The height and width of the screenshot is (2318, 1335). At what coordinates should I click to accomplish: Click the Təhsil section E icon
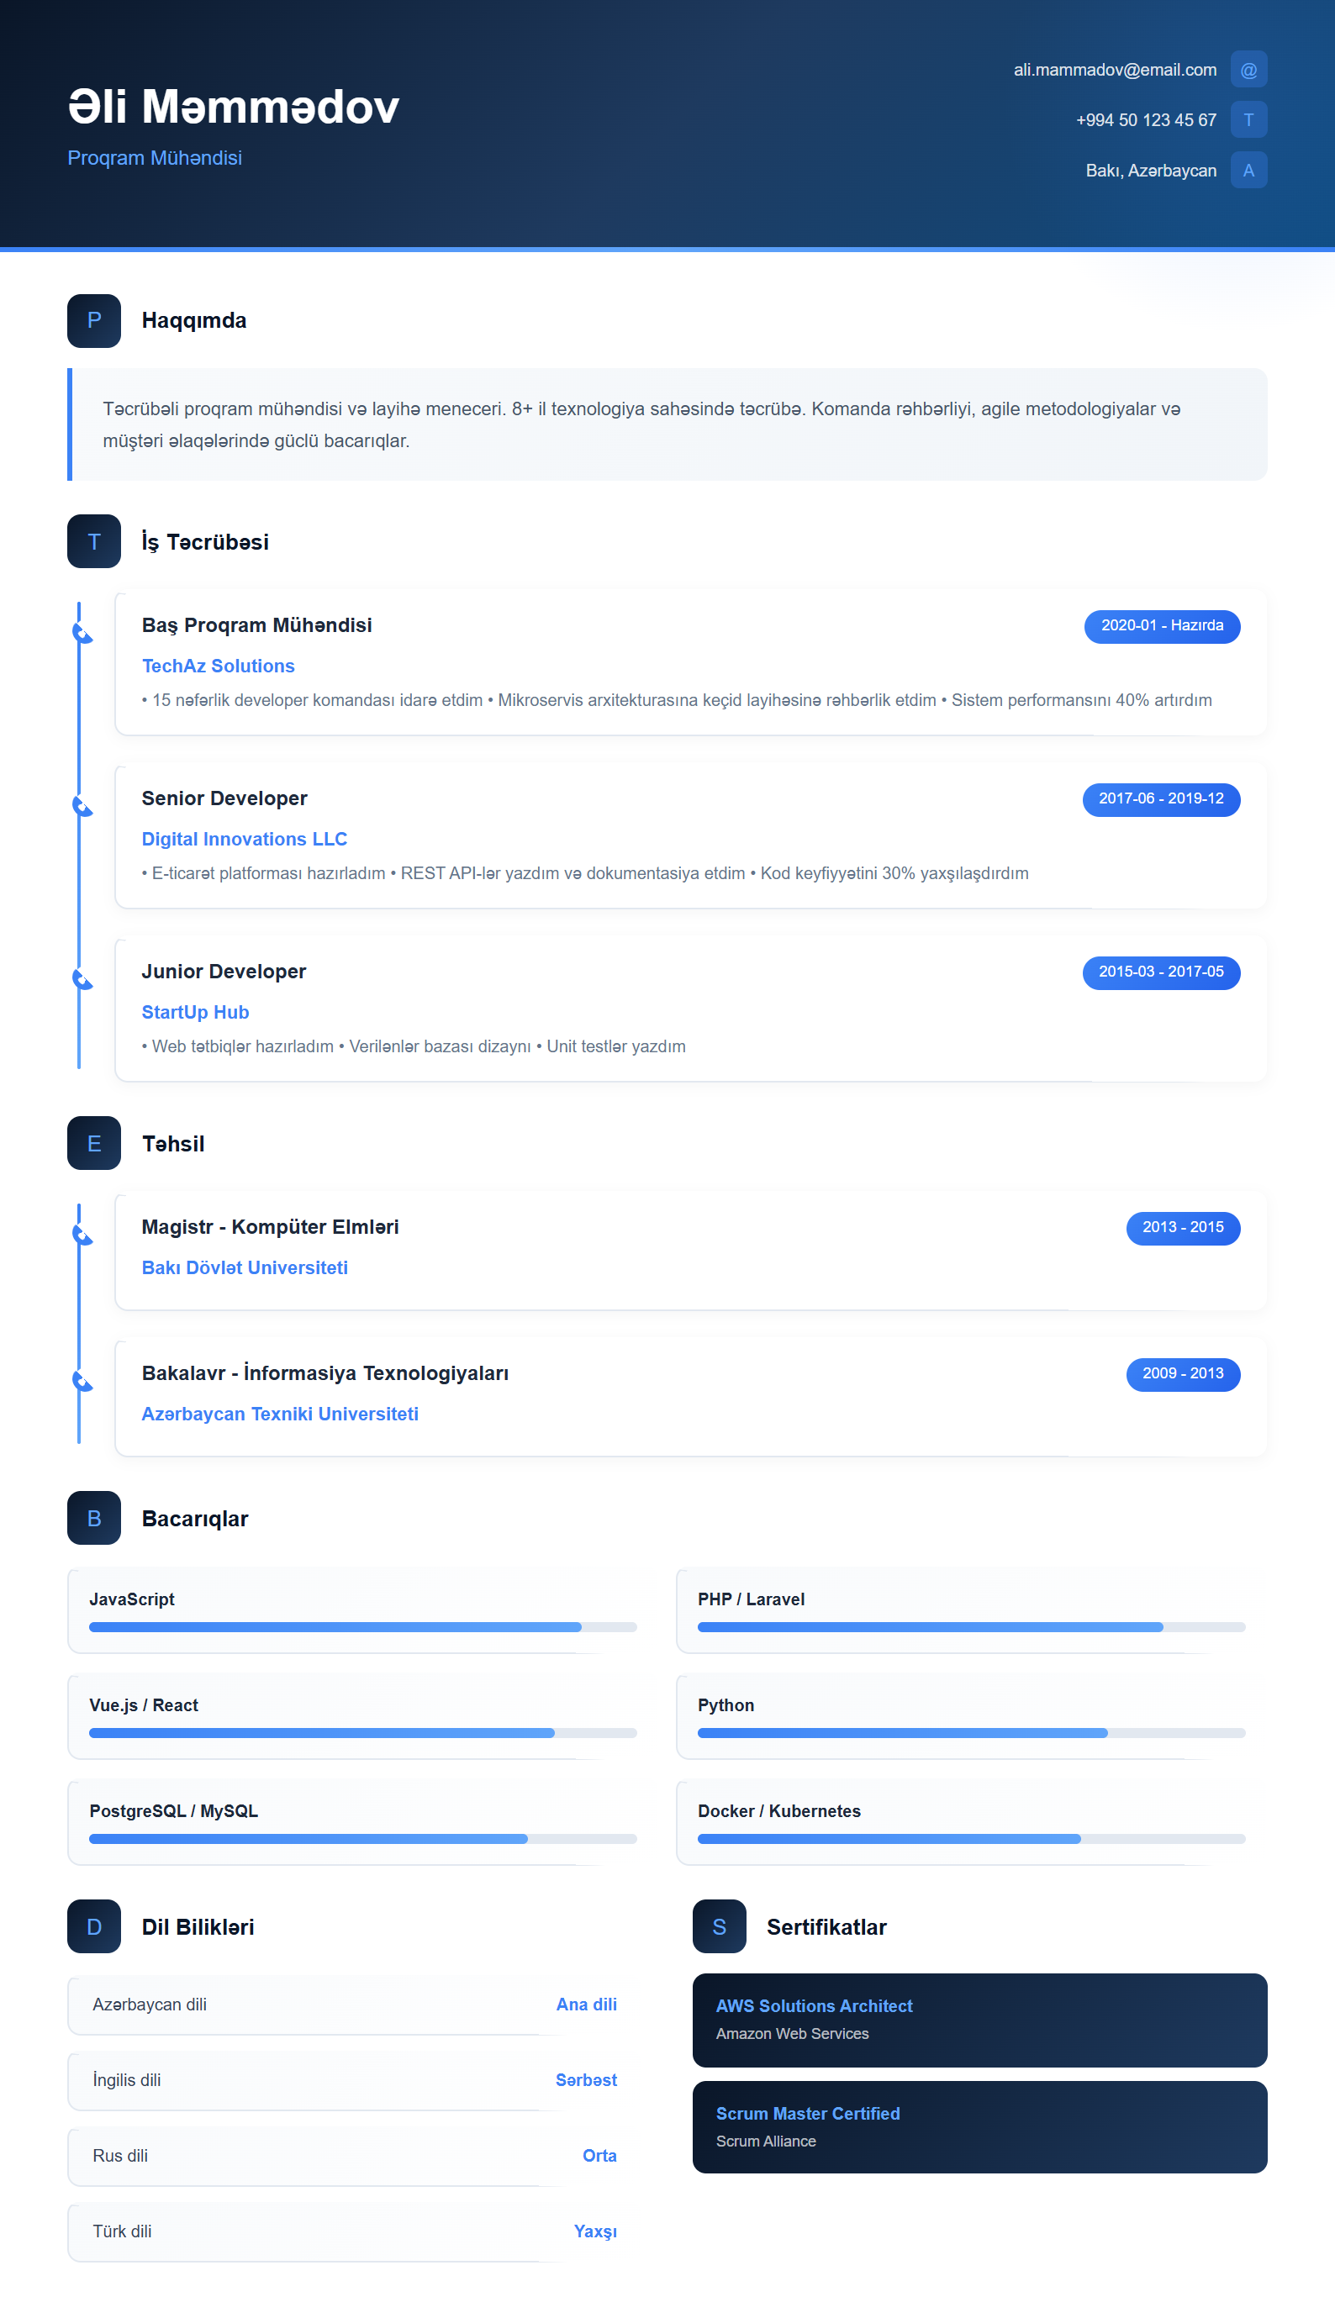tap(93, 1143)
